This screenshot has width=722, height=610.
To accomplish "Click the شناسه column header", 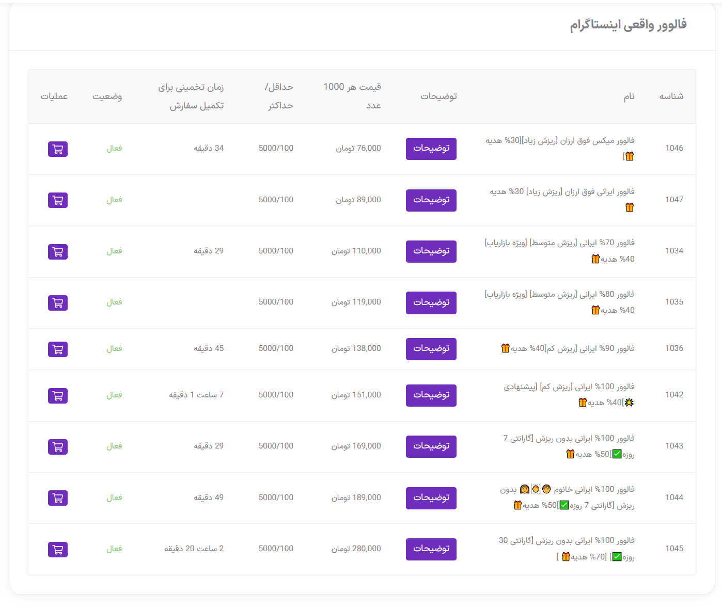I will click(x=671, y=97).
